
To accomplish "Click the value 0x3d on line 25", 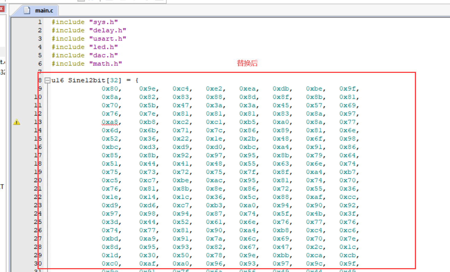I will (110, 222).
